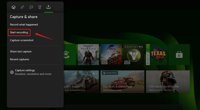The height and width of the screenshot is (110, 200).
Task: Launch Forza Horizon 4 game tile
Action: click(111, 54)
